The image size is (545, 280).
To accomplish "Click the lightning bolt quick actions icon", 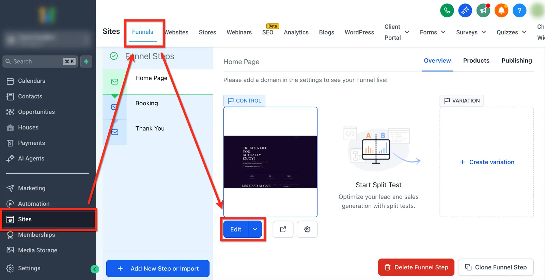I will 86,61.
